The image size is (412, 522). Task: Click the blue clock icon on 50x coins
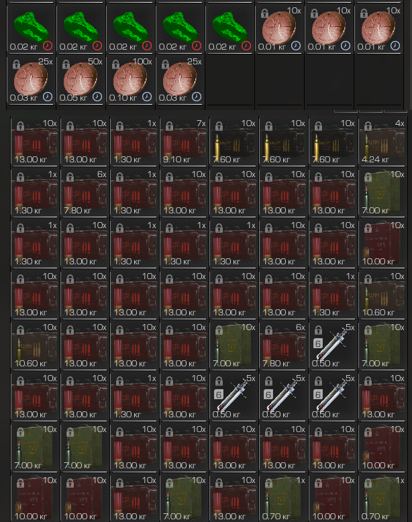click(97, 97)
